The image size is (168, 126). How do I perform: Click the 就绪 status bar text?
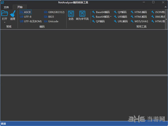[3, 124]
